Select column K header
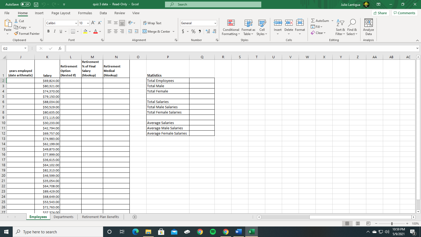Viewport: 421px width, 237px height. coord(47,57)
